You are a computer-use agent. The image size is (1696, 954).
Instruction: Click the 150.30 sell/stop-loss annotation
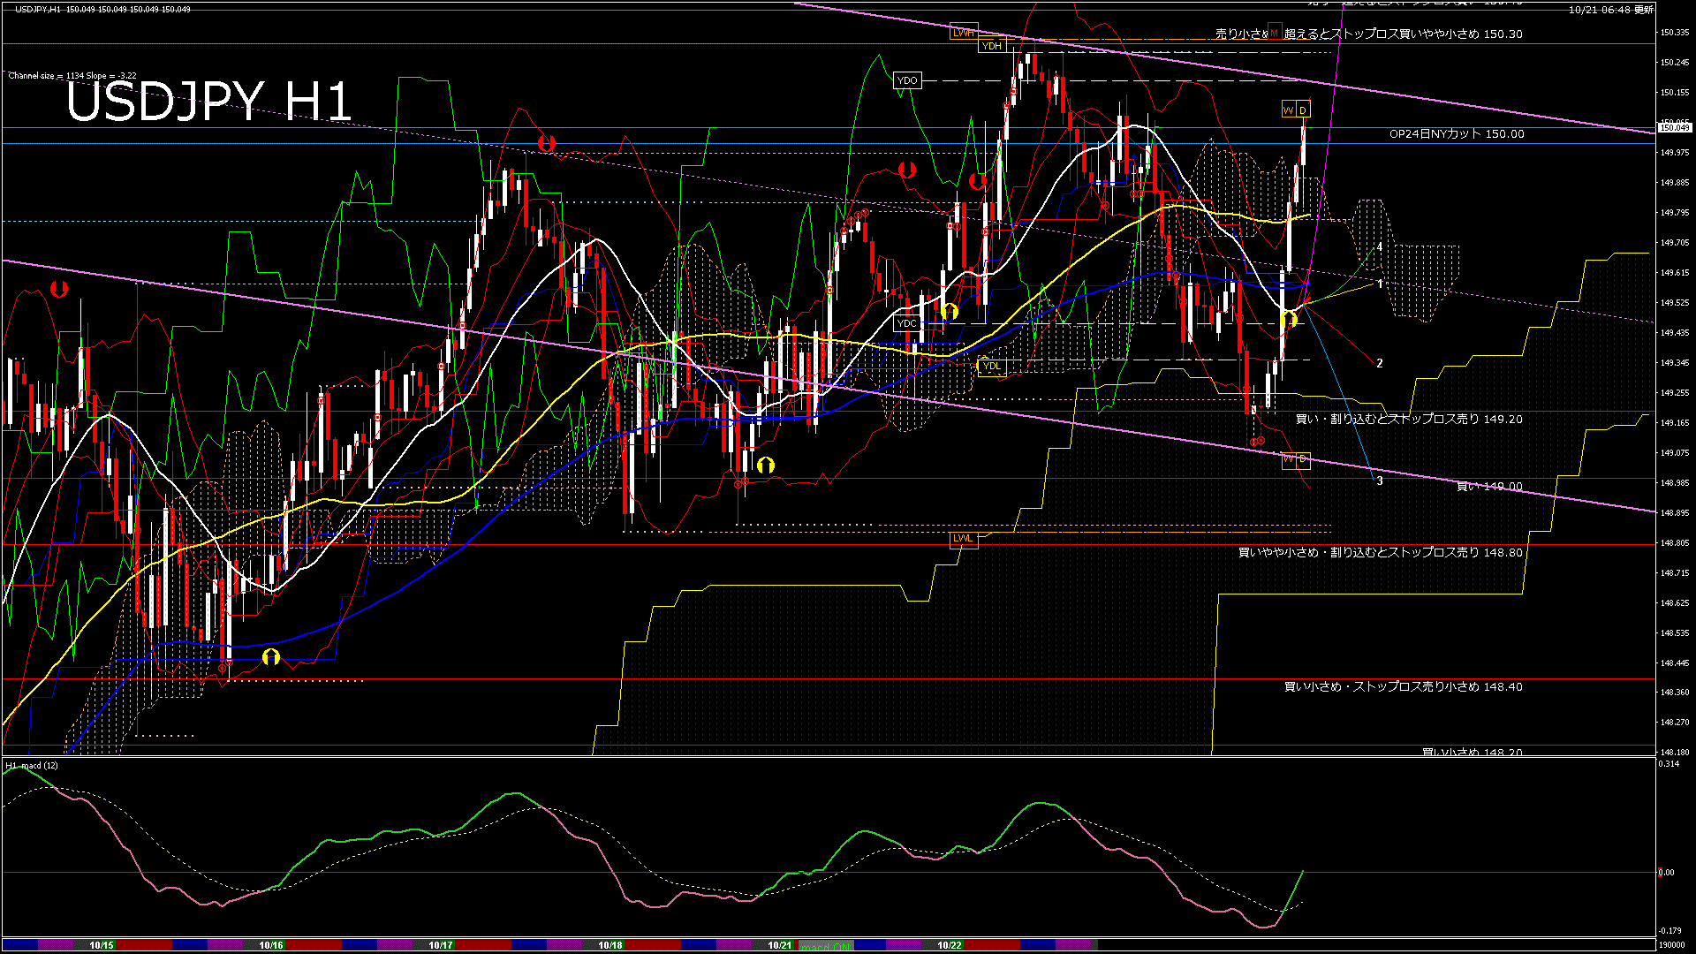[x=1369, y=34]
